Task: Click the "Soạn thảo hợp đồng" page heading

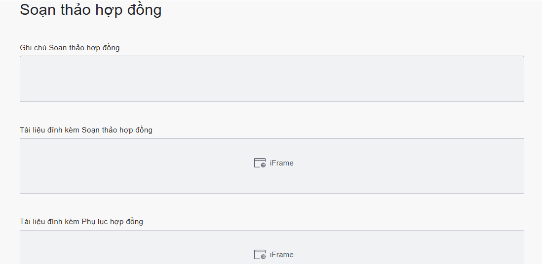Action: coord(91,10)
